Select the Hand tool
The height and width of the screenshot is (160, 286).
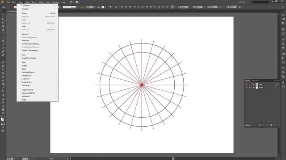click(3, 109)
